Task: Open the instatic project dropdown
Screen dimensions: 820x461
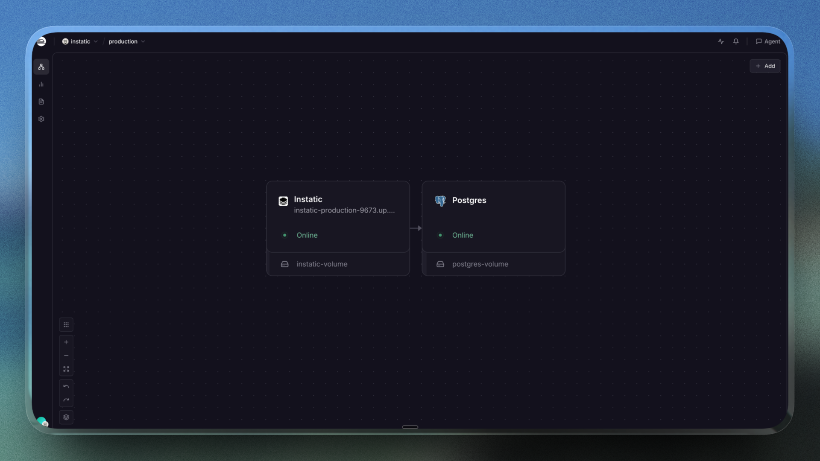Action: (80, 41)
